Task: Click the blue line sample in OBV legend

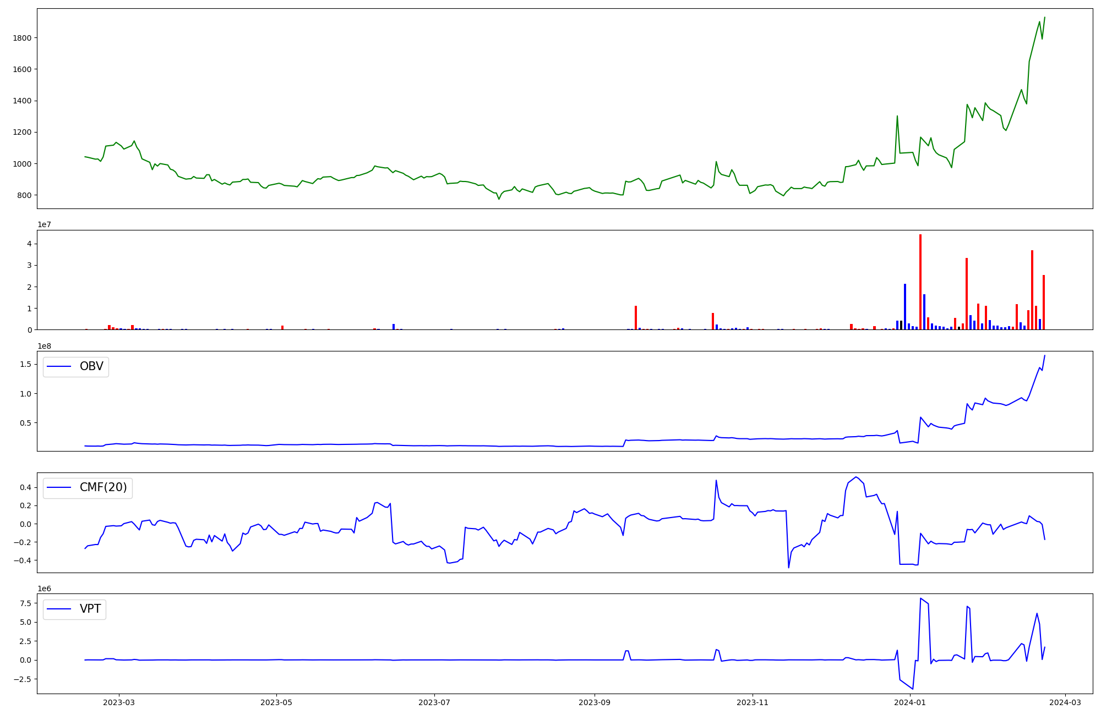Action: coord(59,366)
